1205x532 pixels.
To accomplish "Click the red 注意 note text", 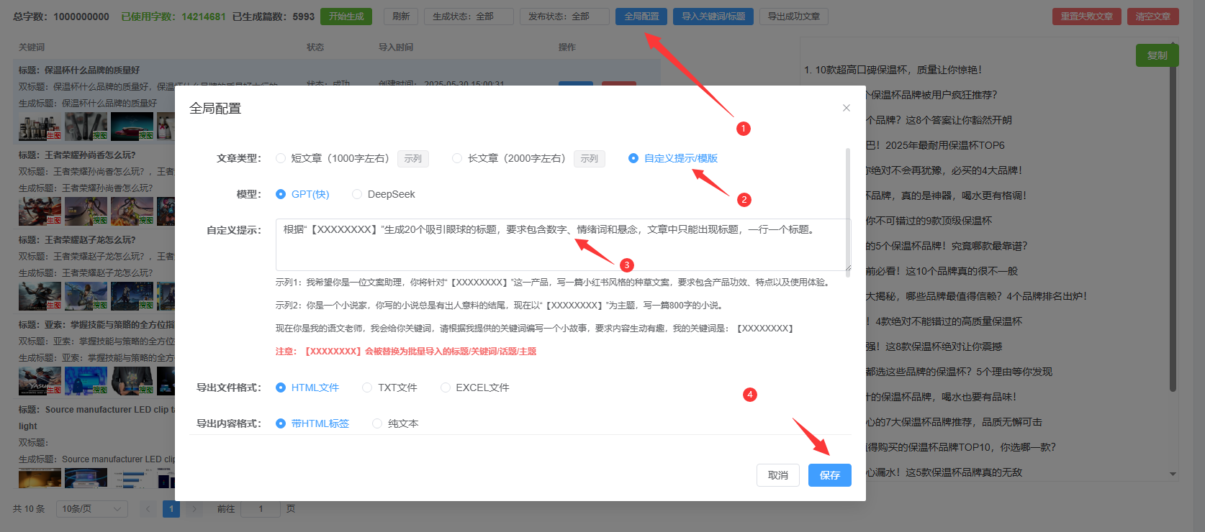I will coord(406,352).
